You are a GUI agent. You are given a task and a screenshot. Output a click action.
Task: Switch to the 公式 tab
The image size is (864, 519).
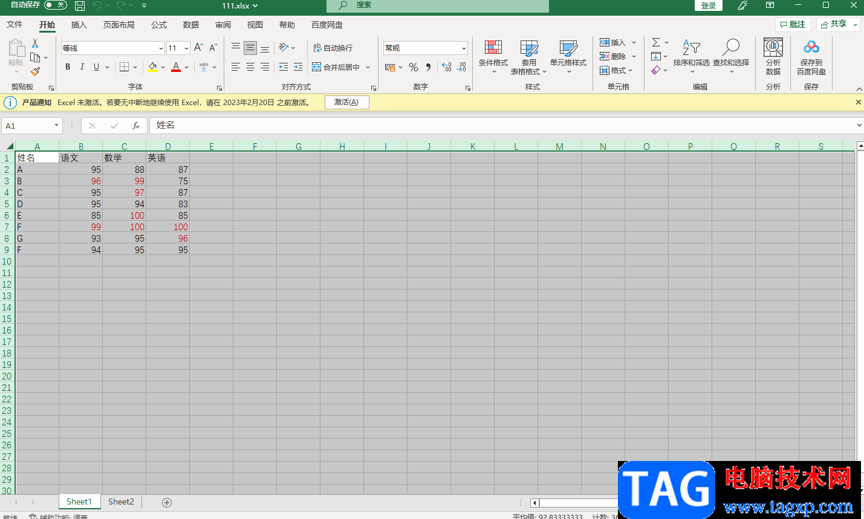click(x=159, y=25)
